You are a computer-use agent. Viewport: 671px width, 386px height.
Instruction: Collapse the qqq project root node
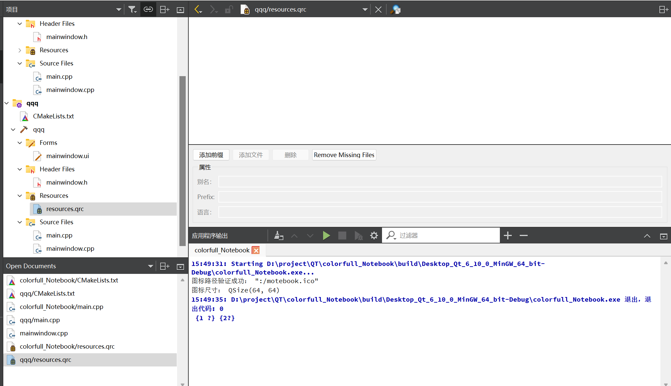pyautogui.click(x=7, y=103)
